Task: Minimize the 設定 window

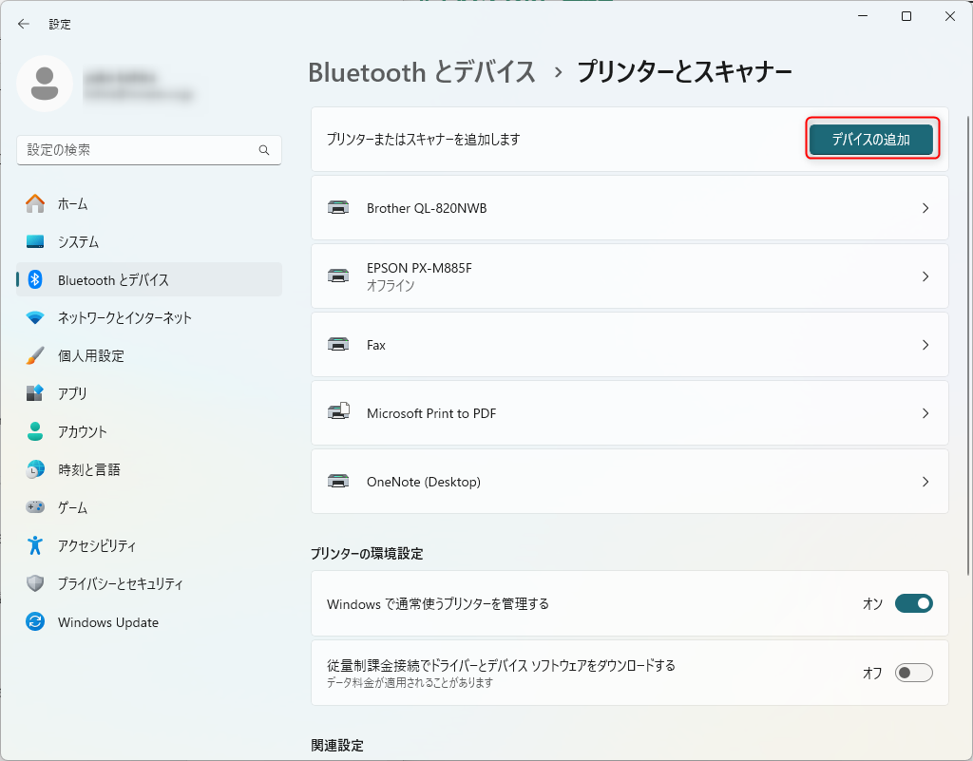Action: (x=863, y=16)
